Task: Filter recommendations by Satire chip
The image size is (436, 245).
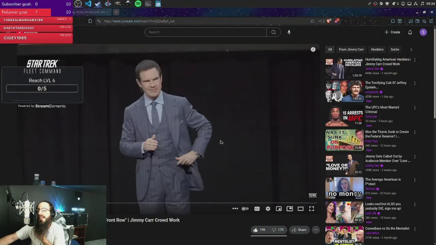Action: (395, 49)
